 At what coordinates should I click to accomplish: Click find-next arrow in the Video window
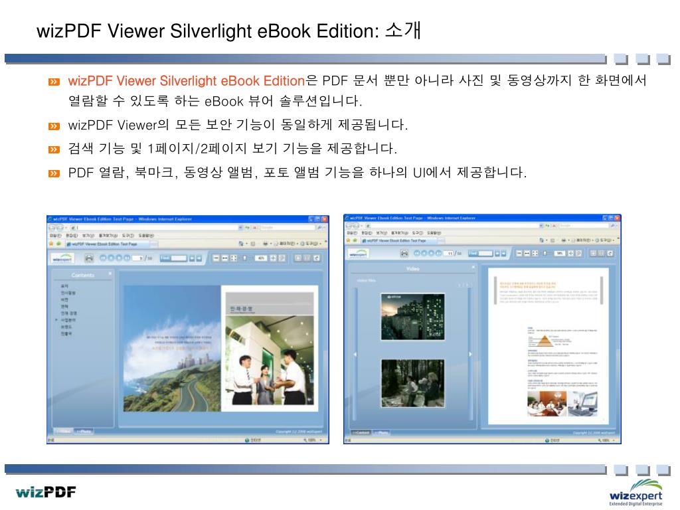(504, 253)
